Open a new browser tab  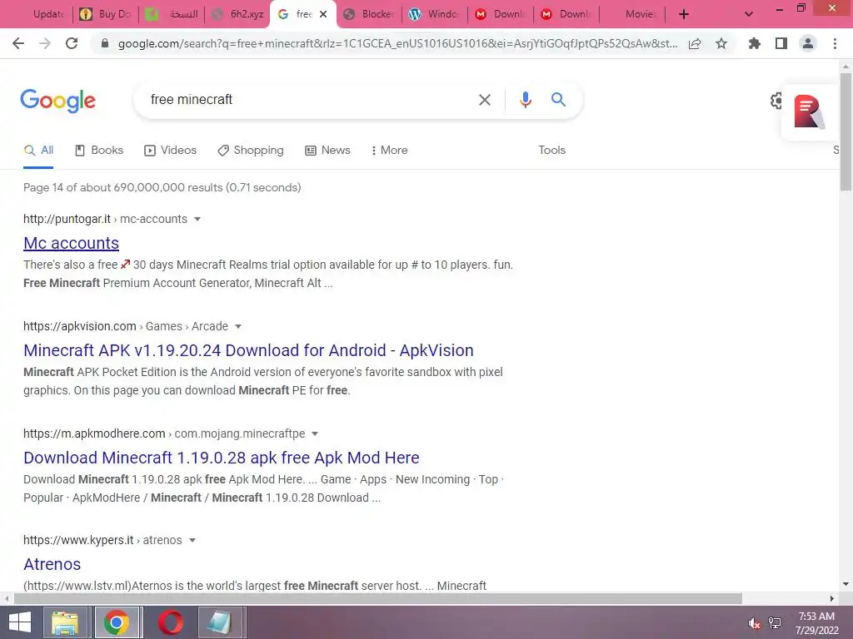pyautogui.click(x=684, y=14)
